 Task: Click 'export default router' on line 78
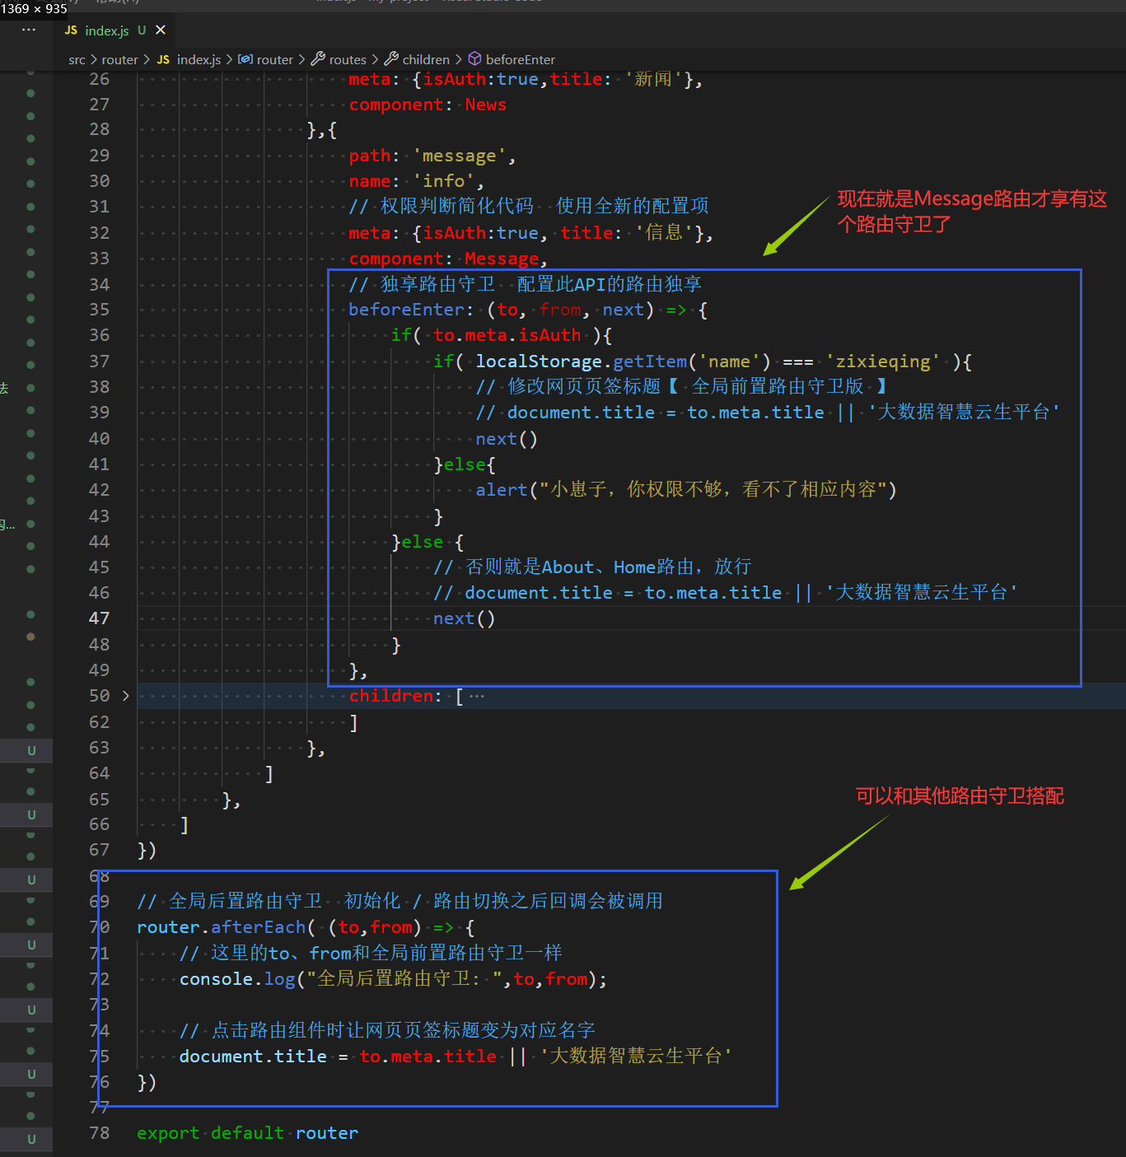point(247,1133)
